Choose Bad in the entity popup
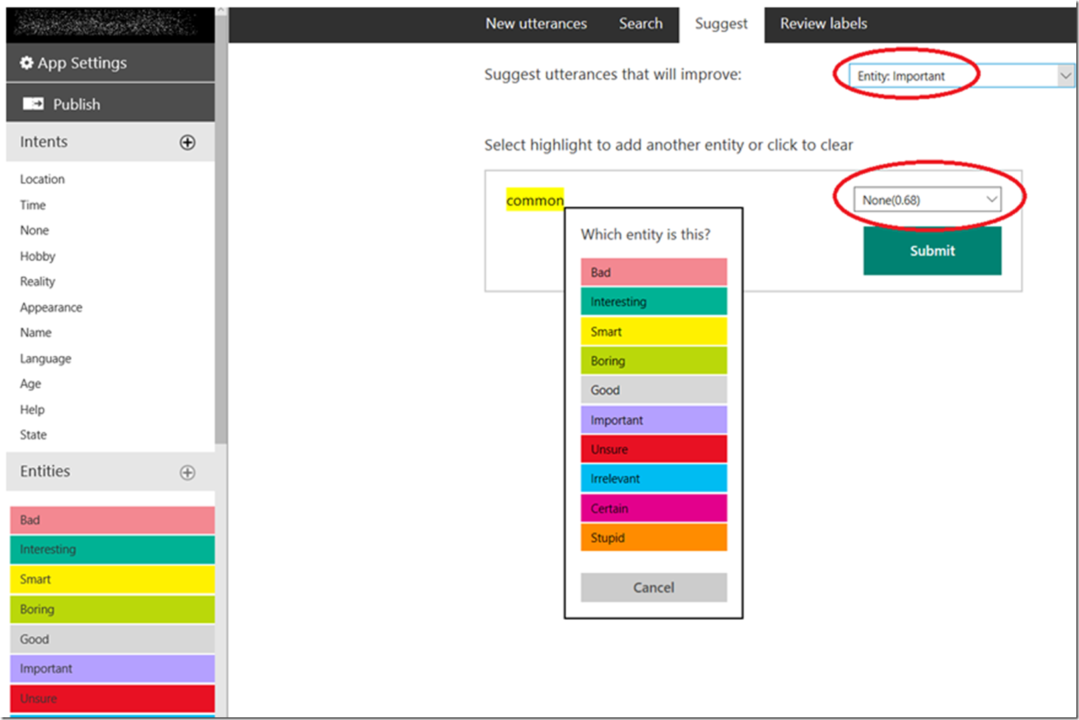Screen dimensions: 1079x720 pyautogui.click(x=654, y=272)
